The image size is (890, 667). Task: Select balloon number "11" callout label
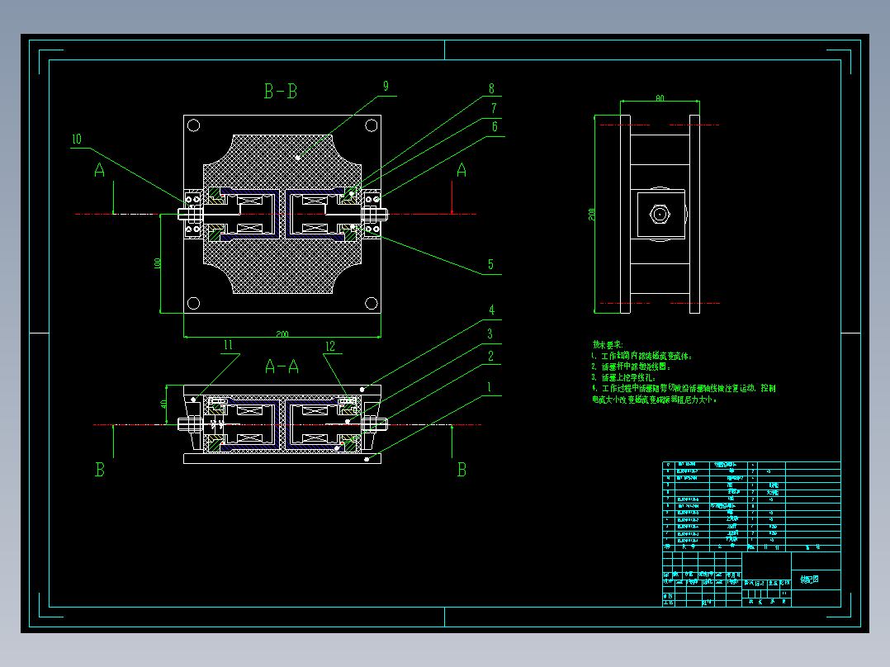(228, 345)
